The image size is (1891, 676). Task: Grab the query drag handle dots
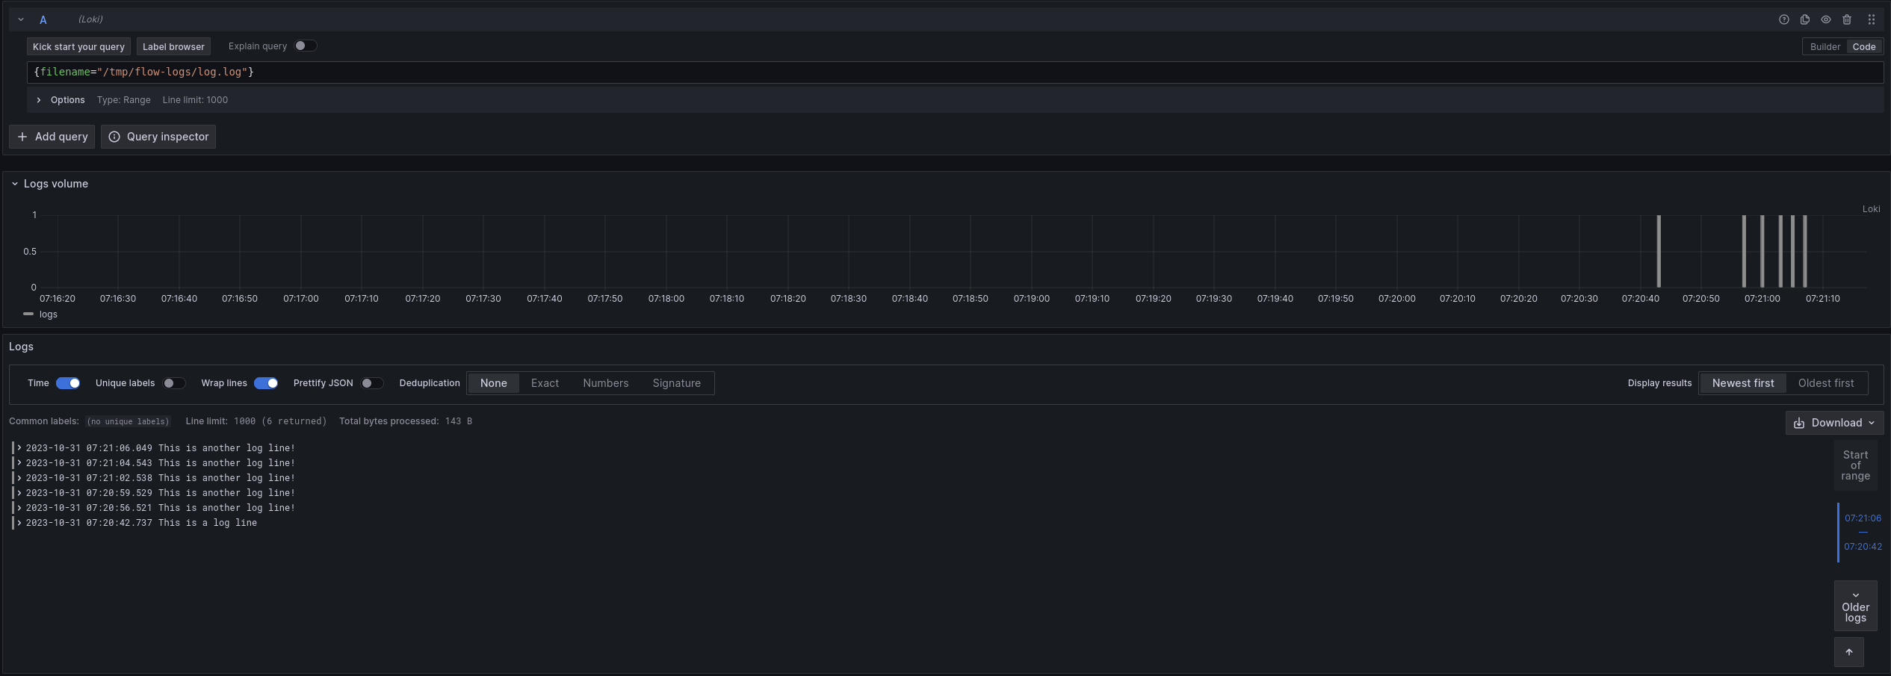(x=1872, y=19)
